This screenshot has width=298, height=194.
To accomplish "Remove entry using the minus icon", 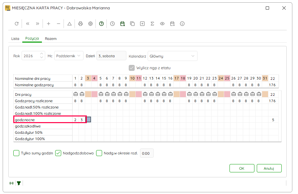I will point(58,24).
